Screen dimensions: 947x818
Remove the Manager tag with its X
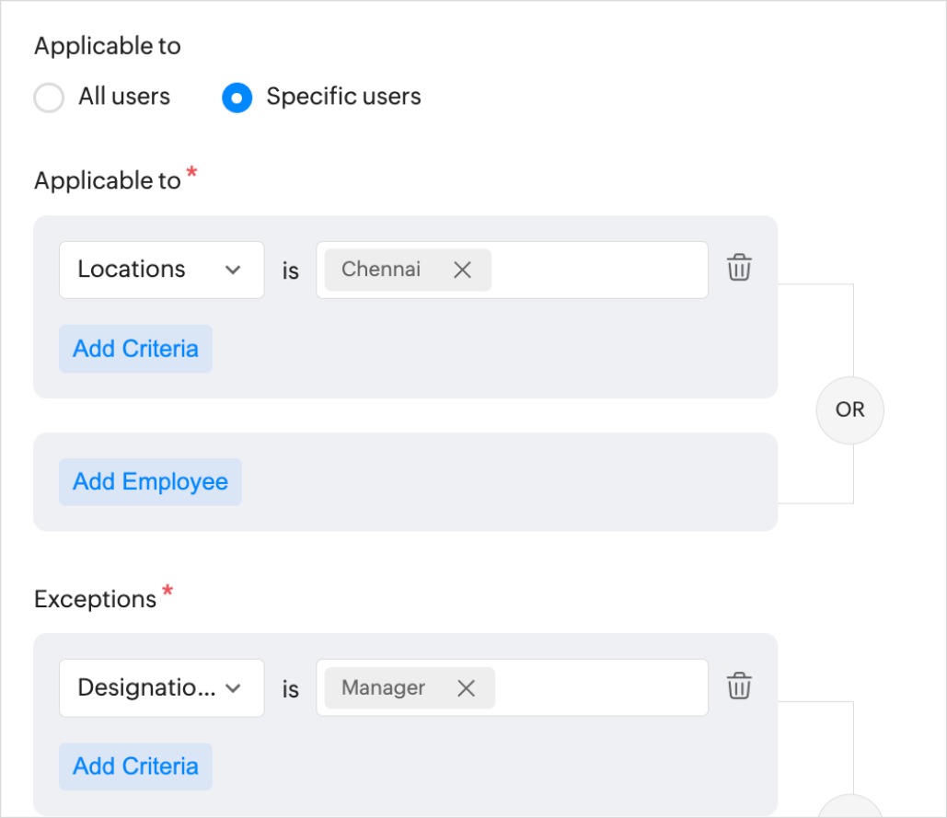(x=467, y=688)
